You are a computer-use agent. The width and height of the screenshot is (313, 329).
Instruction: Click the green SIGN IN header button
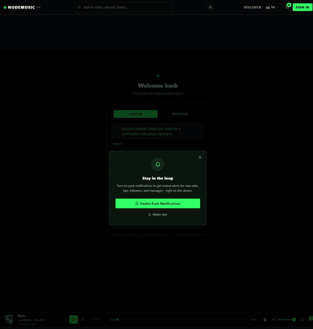(302, 7)
